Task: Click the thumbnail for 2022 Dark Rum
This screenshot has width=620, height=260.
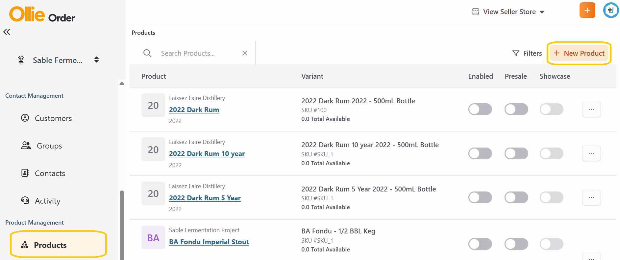Action: point(153,105)
